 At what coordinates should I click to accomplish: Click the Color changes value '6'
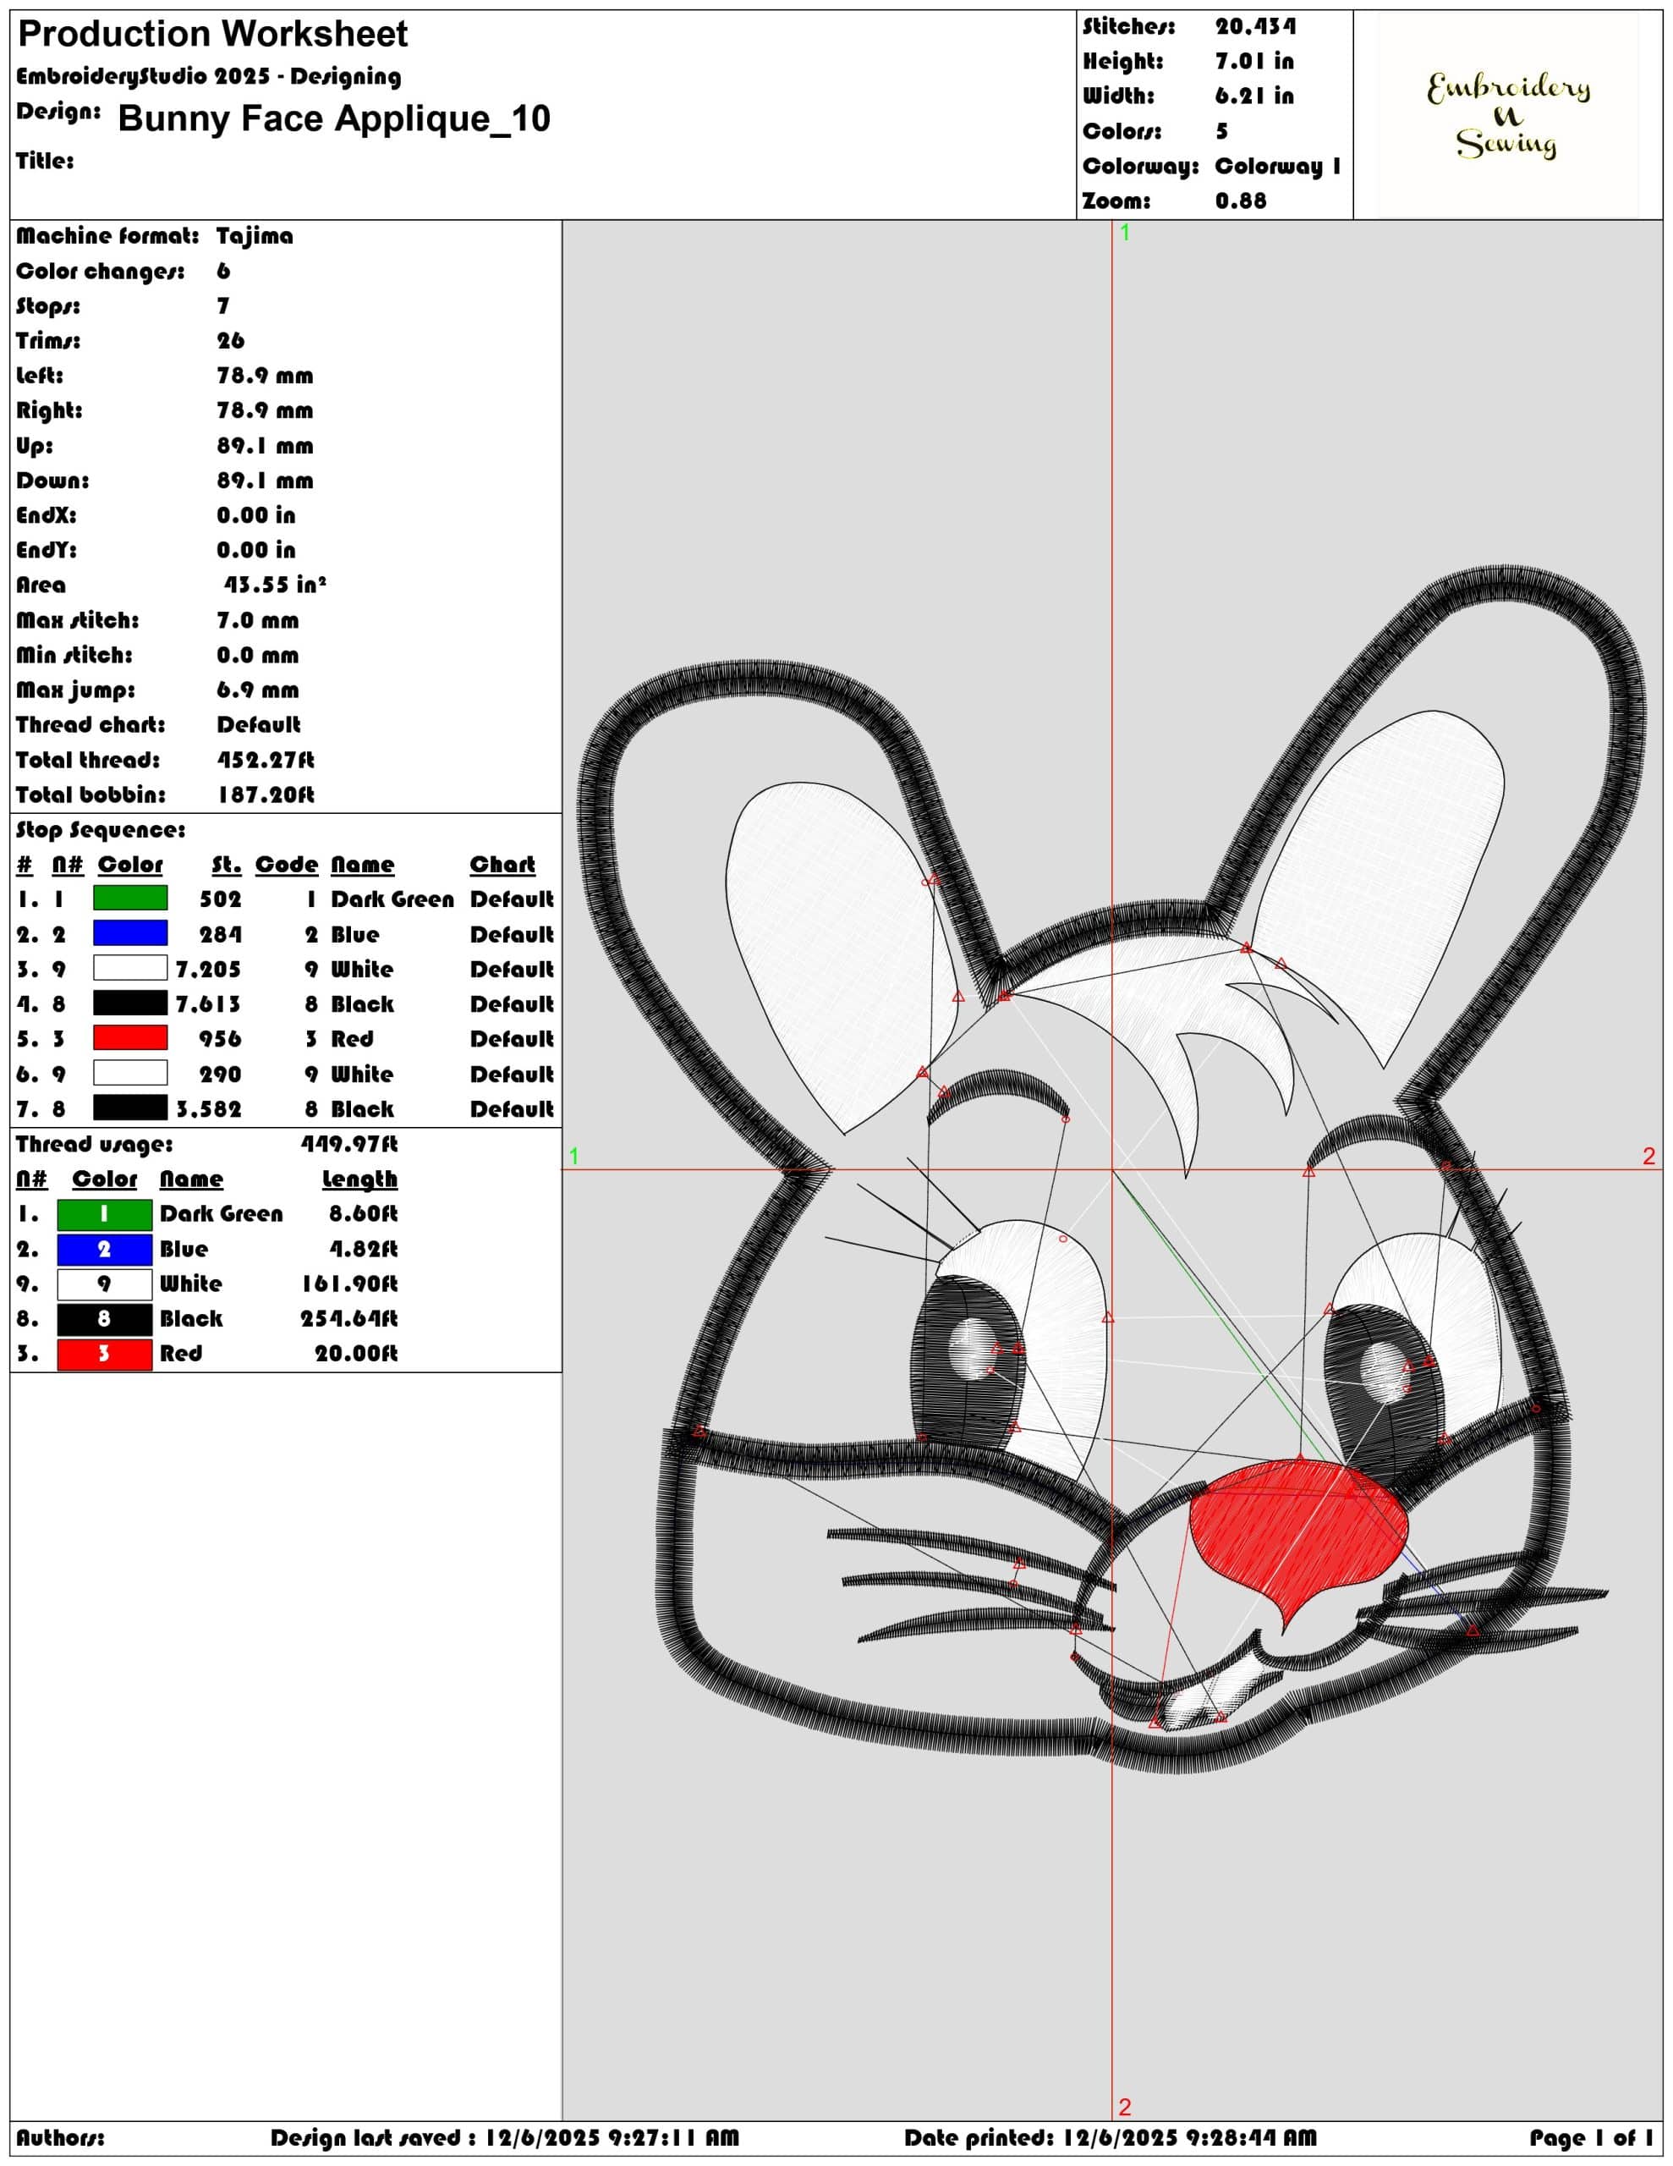[x=223, y=271]
